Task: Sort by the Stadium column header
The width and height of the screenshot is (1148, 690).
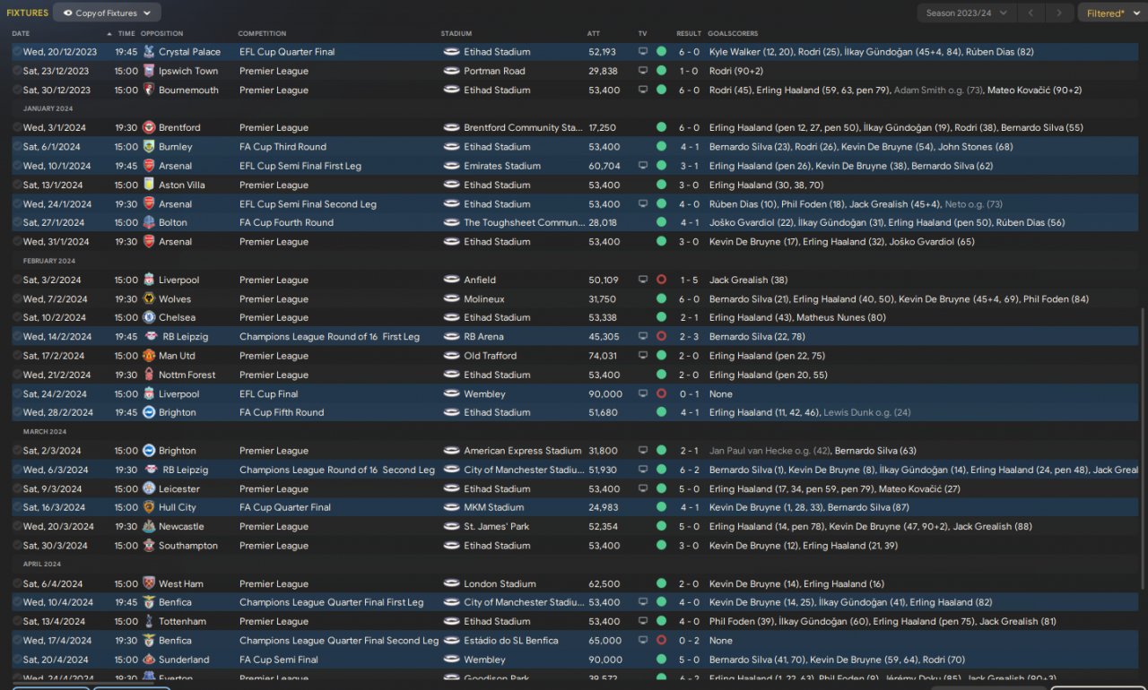Action: point(457,34)
